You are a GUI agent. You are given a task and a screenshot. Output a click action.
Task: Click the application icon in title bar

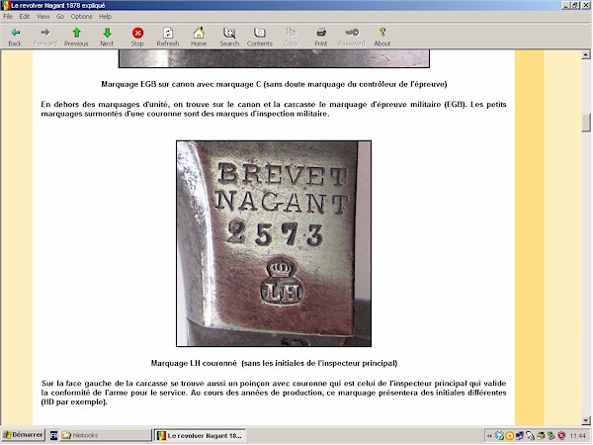click(x=5, y=5)
